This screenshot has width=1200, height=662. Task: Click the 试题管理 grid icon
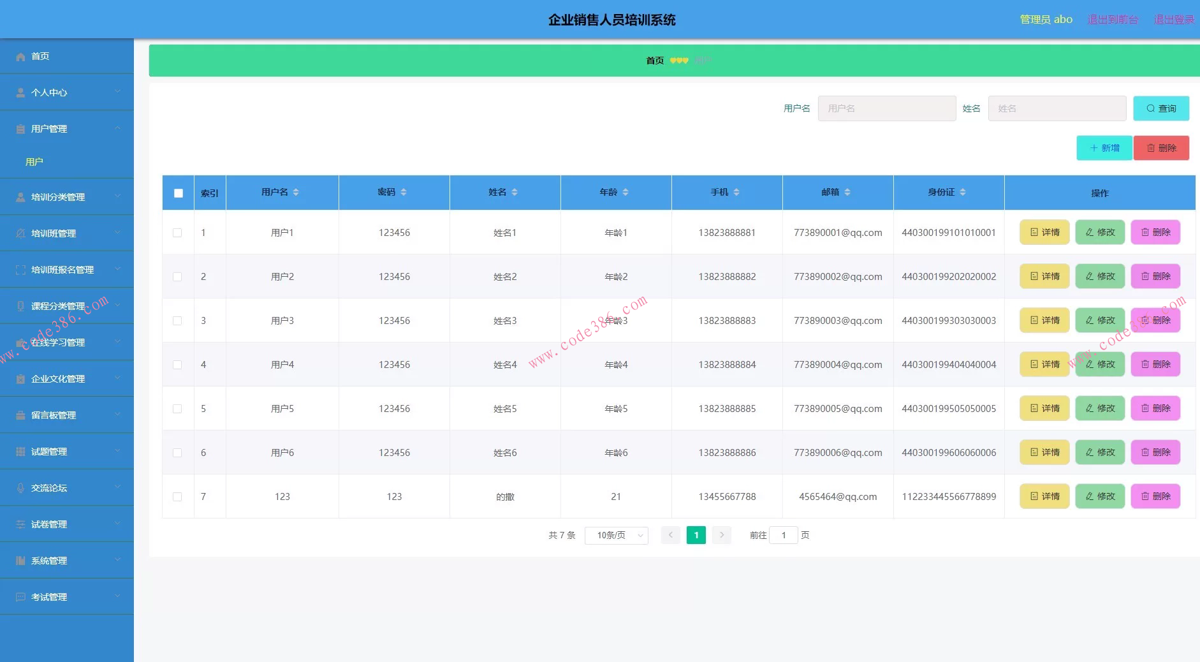coord(20,452)
